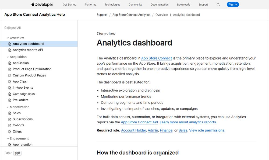Viewport: 269px width, 160px height.
Task: Click the document icon beside Product Page Optimization
Action: 10,69
